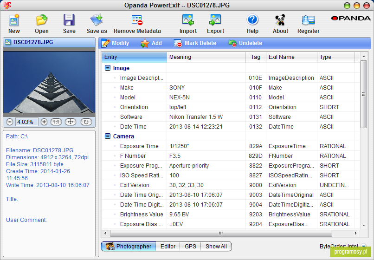Click the Meaning column header
This screenshot has height=260, width=374.
(206, 57)
